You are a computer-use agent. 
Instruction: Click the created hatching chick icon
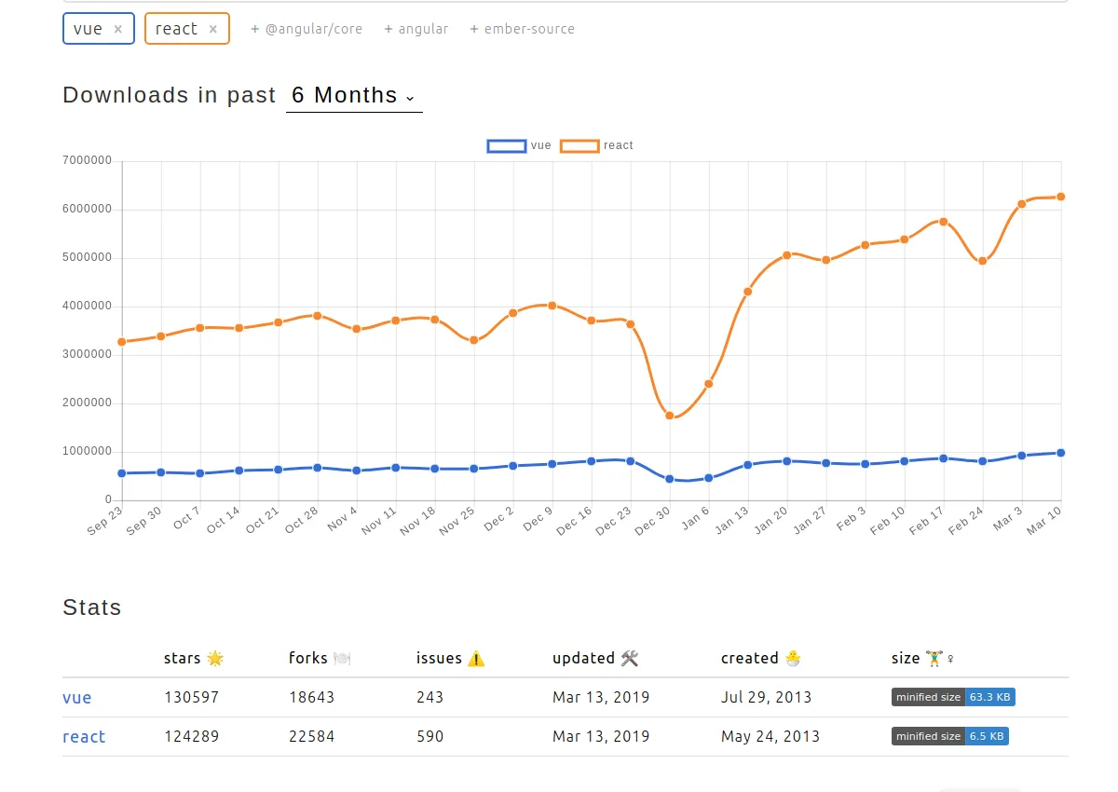[793, 659]
